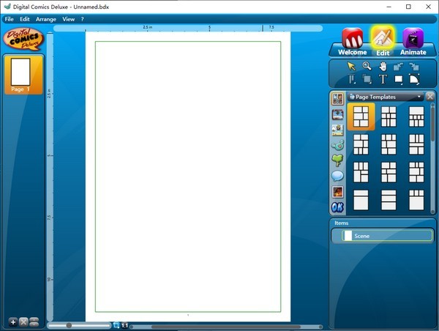Choose template with three stacked horizontal panels

pyautogui.click(x=389, y=200)
